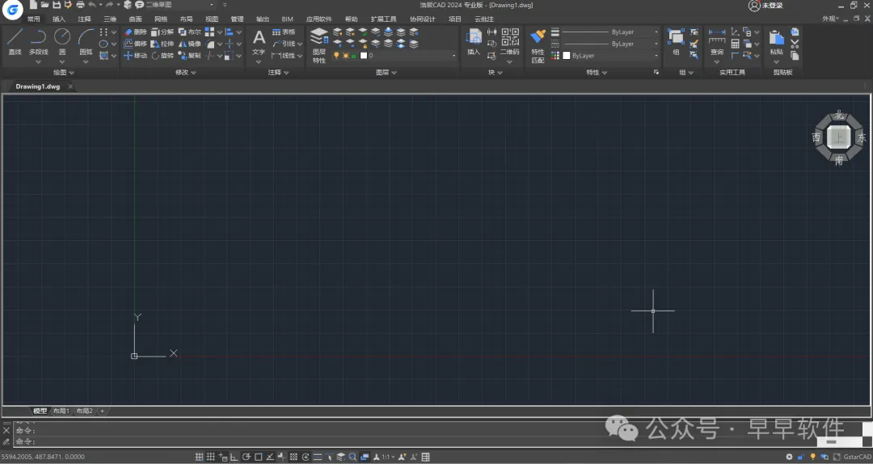Click the 删除 erase tool
The height and width of the screenshot is (464, 873).
(135, 32)
